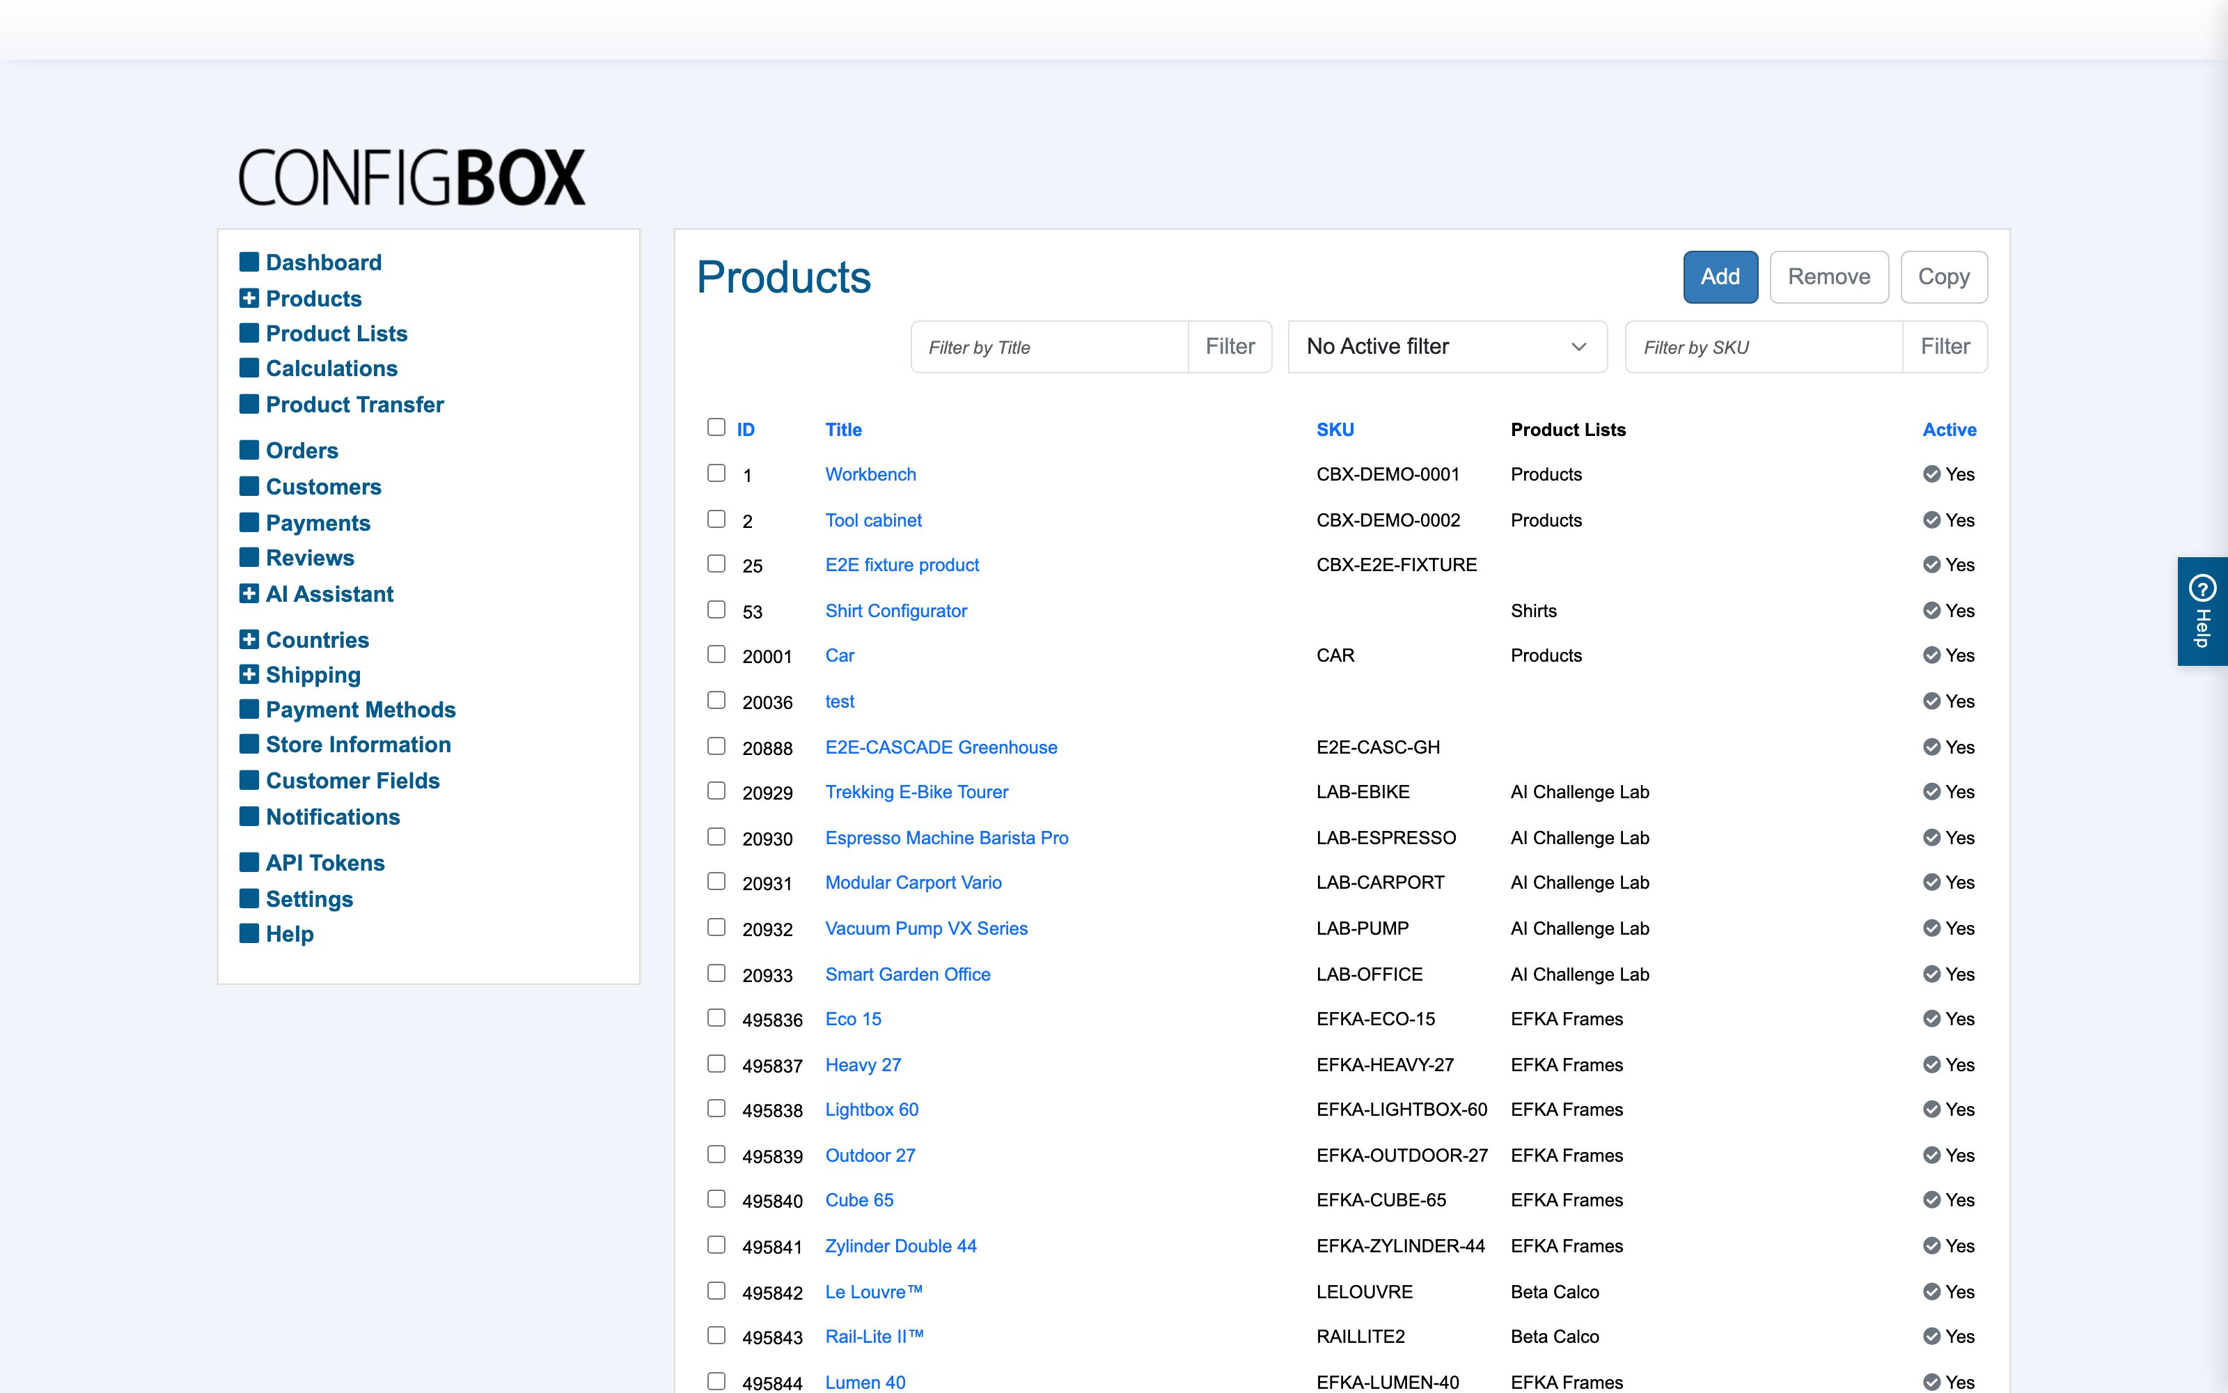
Task: Click the Active check icon for Workbench
Action: click(x=1931, y=474)
